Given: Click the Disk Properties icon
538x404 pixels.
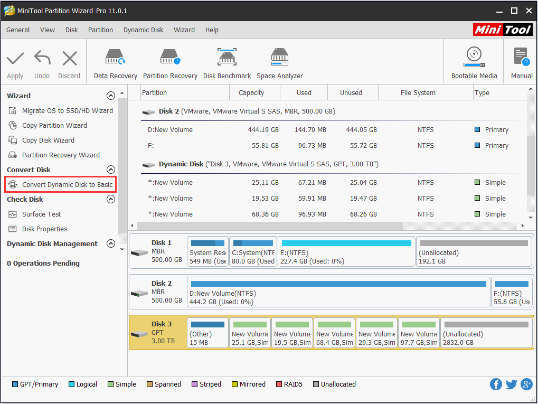Looking at the screenshot, I should click(13, 229).
